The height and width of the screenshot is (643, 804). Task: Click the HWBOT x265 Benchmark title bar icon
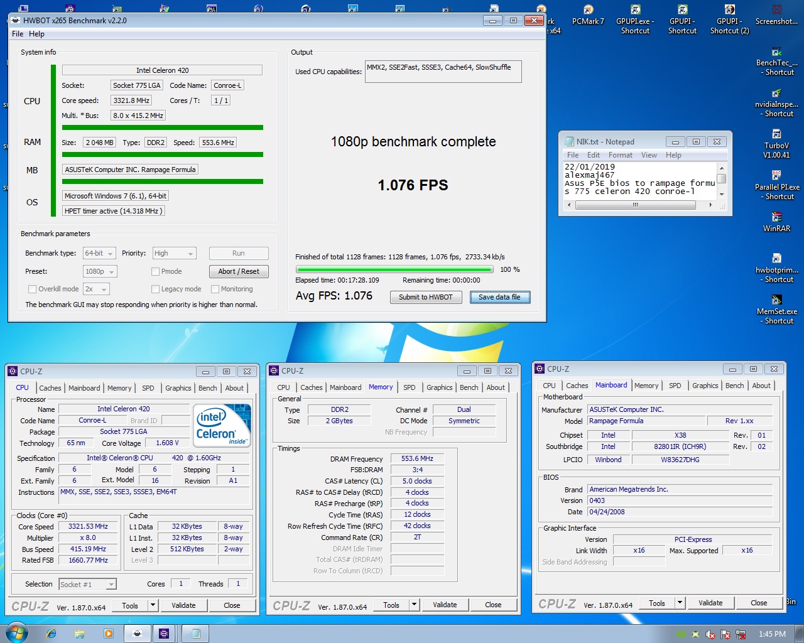(x=16, y=20)
